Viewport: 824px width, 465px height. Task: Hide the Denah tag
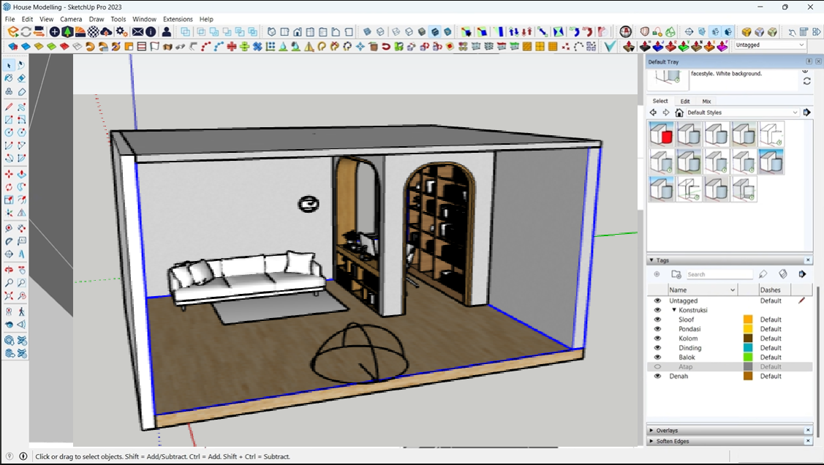tap(657, 377)
